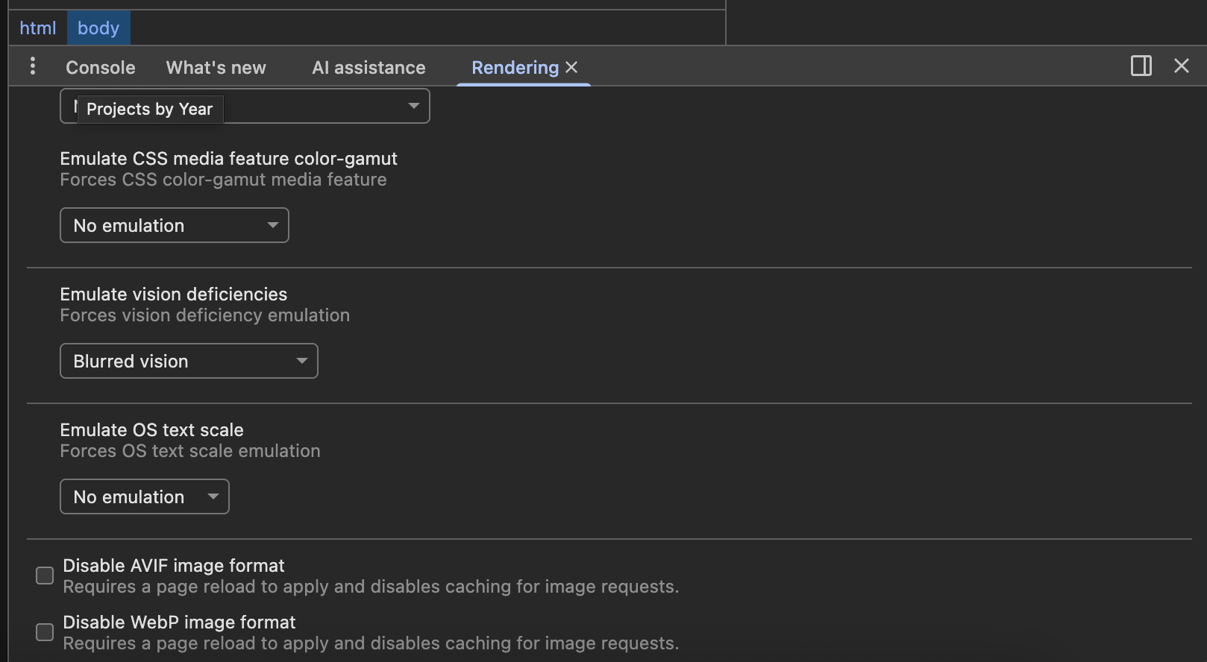This screenshot has height=662, width=1207.
Task: Open the color-gamut emulation dropdown
Action: coord(174,225)
